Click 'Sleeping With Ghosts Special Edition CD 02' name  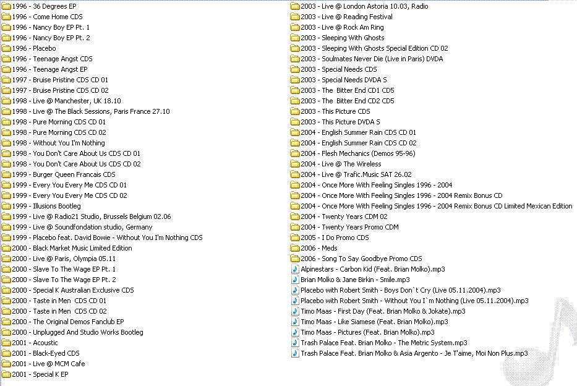click(385, 49)
